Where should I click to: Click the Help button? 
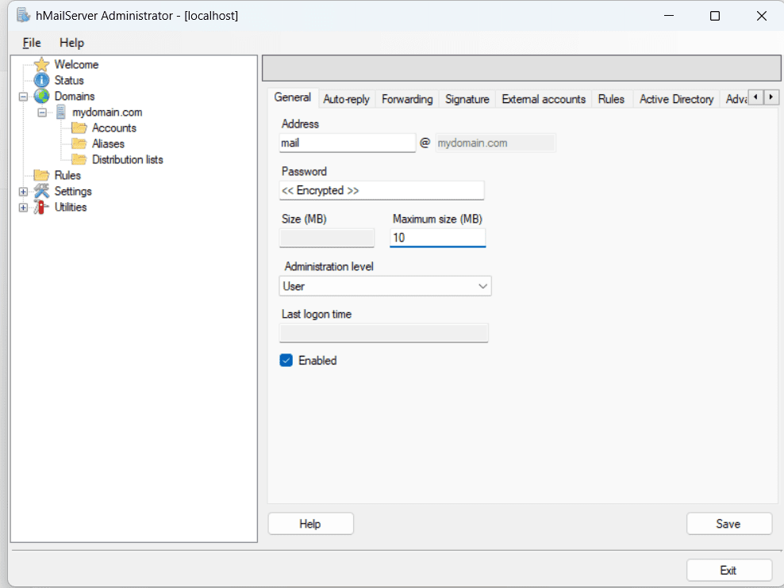[310, 523]
